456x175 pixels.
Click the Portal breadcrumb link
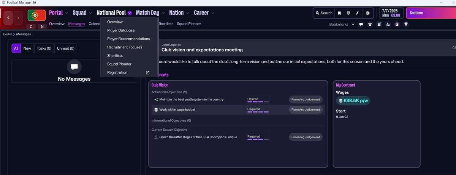pos(7,34)
